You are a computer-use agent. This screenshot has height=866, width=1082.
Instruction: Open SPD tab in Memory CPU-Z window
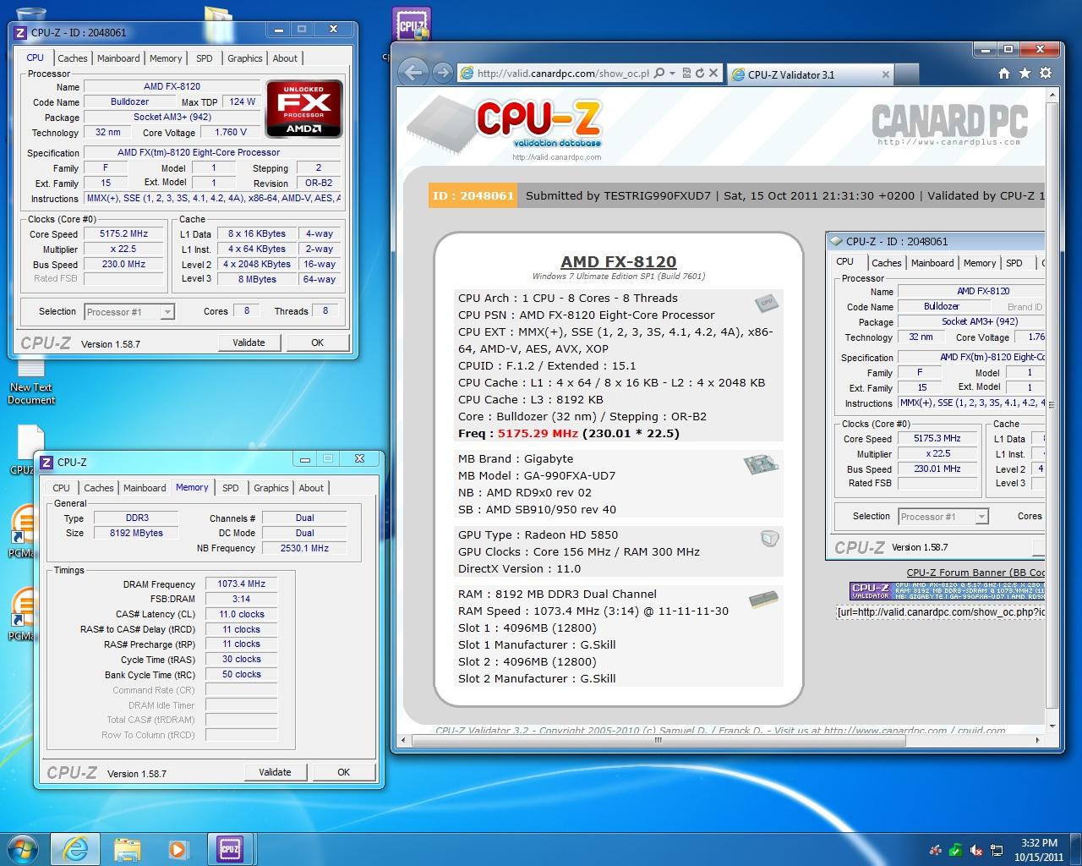(230, 488)
